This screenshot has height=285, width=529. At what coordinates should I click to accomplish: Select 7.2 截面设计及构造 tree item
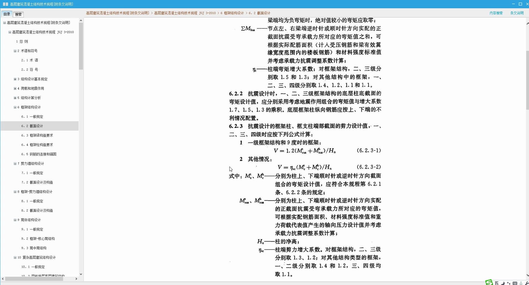pos(37,182)
